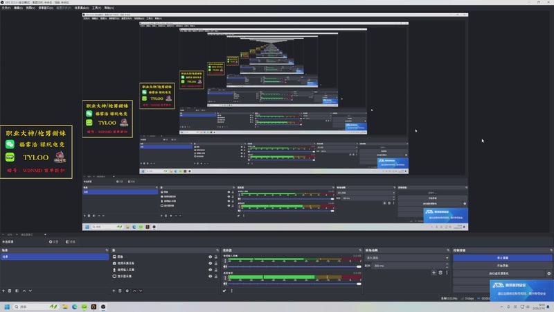Open scene filters icon in Scenes panel
Image resolution: width=554 pixels, height=312 pixels.
17,291
